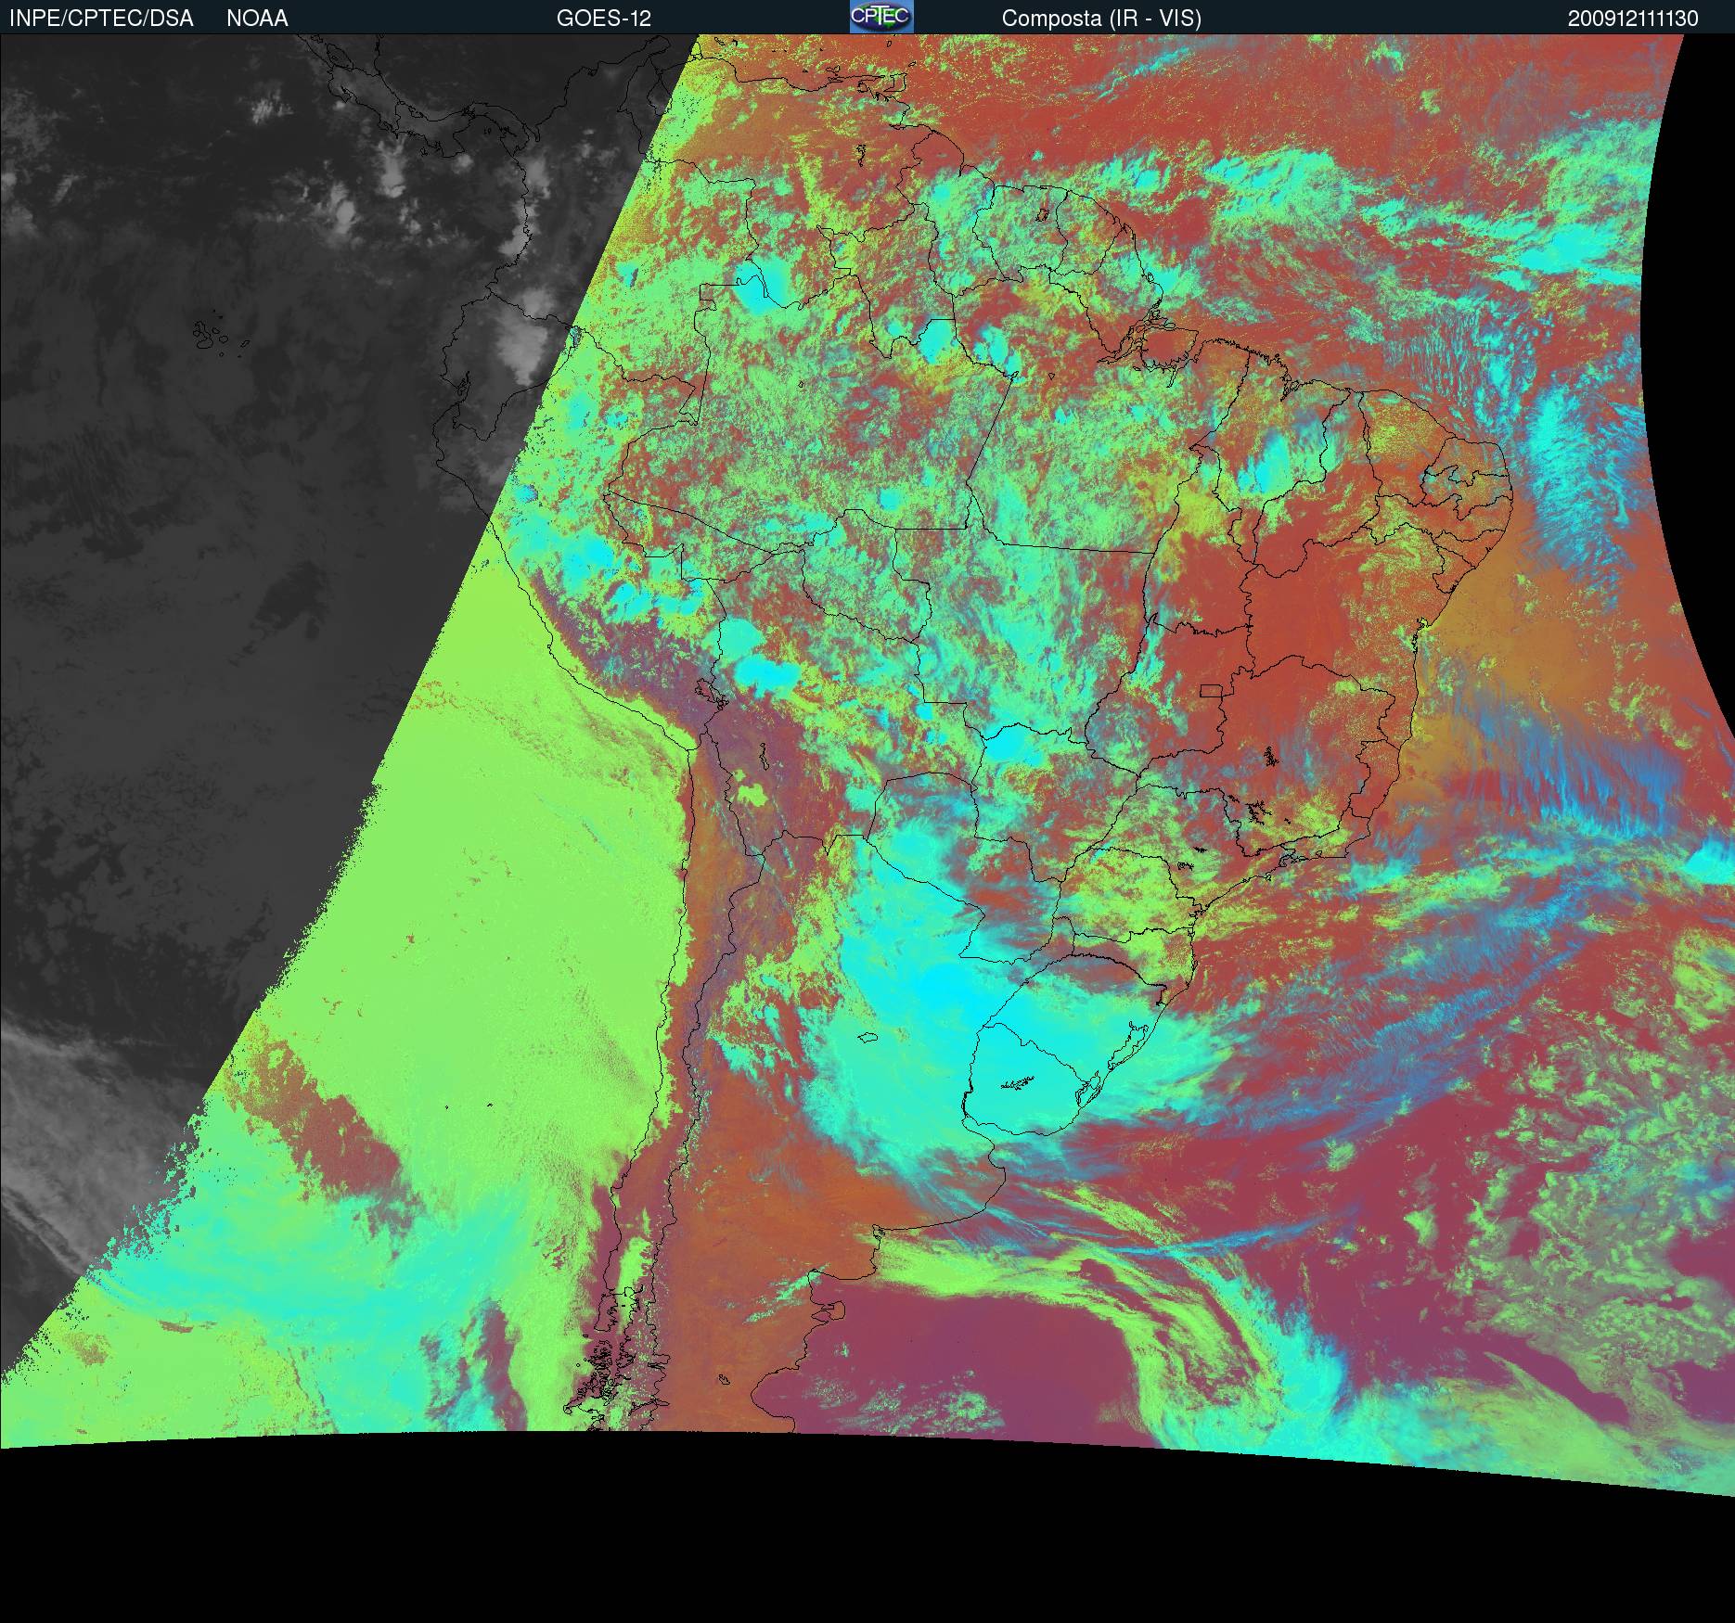This screenshot has width=1735, height=1623.
Task: Select the timestamp 200912111130
Action: coord(1634,19)
